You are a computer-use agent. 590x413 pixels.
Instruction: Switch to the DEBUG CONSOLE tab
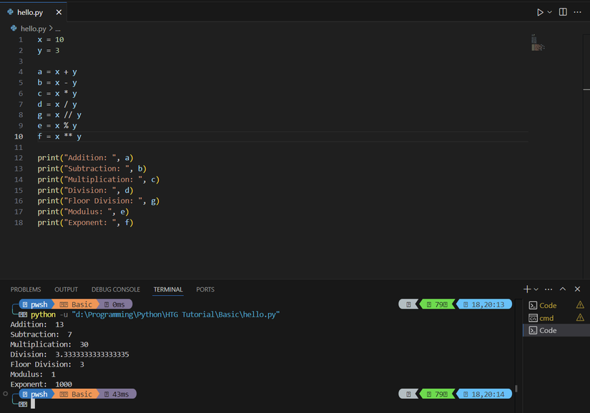[x=115, y=289]
